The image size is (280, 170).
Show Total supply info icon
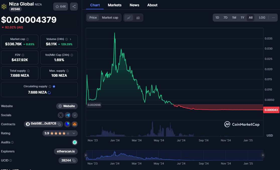point(28,71)
